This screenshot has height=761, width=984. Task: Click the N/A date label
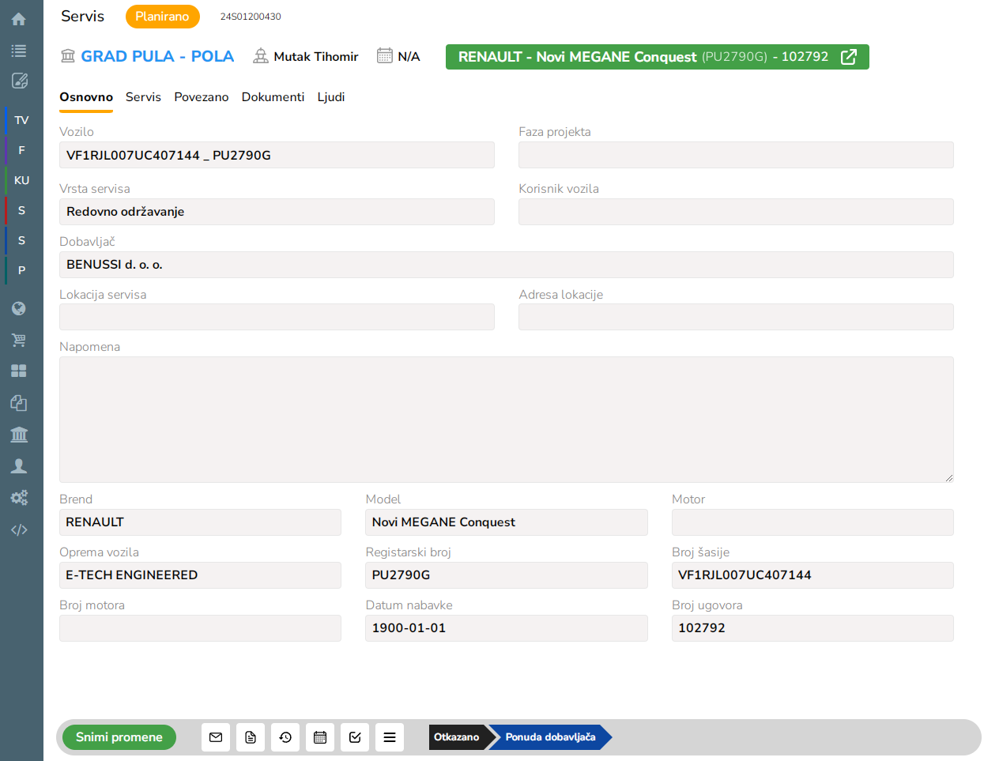click(409, 57)
